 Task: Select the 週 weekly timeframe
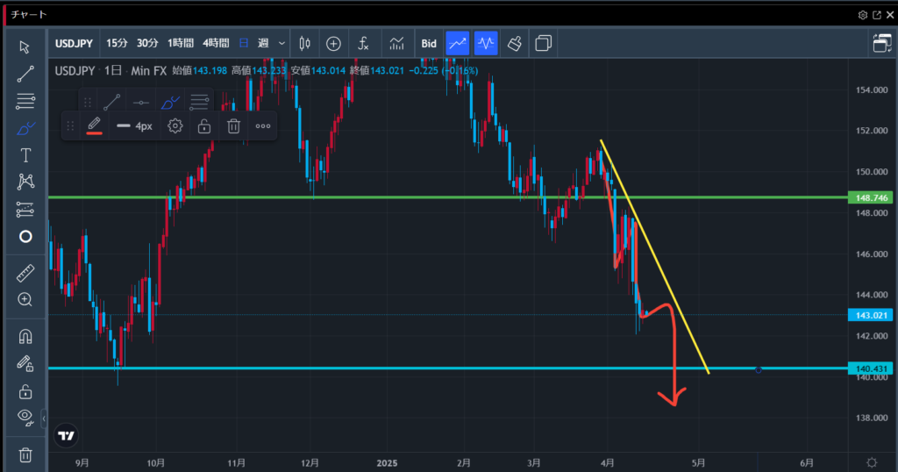[263, 44]
